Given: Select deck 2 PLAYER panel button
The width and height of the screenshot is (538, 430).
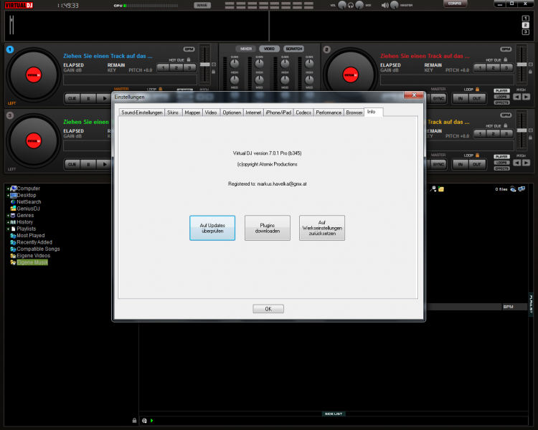Looking at the screenshot, I should (x=501, y=90).
